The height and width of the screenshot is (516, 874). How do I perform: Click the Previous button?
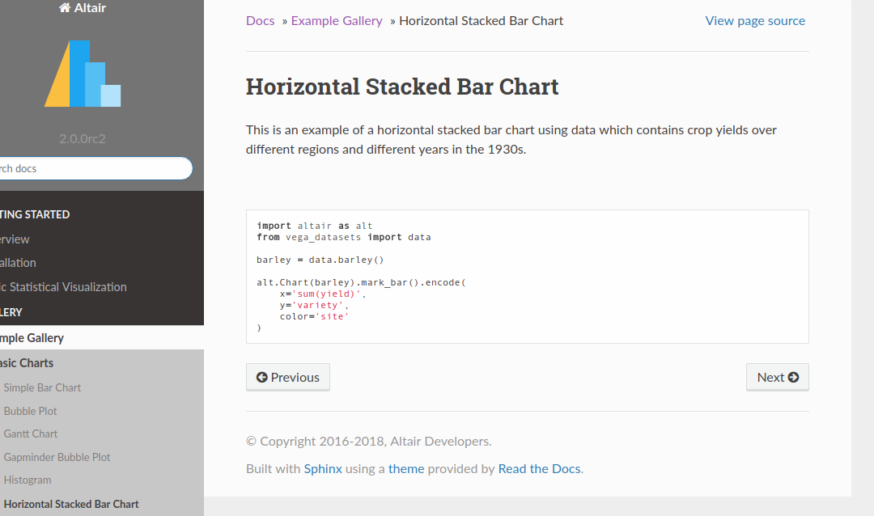287,377
